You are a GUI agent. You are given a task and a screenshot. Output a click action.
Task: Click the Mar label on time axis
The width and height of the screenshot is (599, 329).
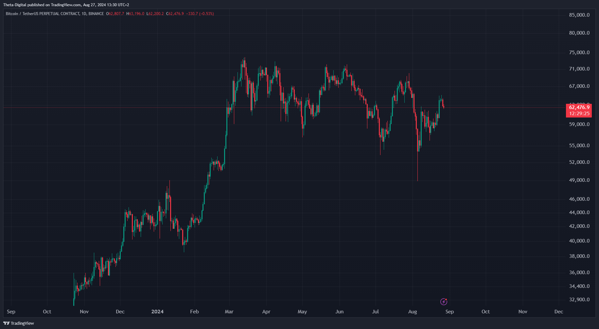[x=229, y=312]
